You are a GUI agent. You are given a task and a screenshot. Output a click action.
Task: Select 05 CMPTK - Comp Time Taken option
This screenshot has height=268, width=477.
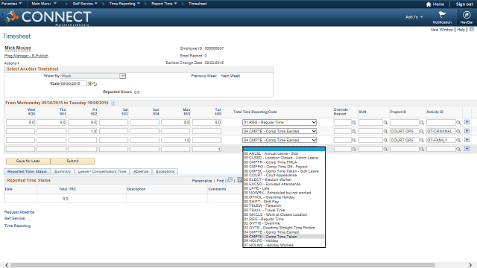tap(283, 237)
